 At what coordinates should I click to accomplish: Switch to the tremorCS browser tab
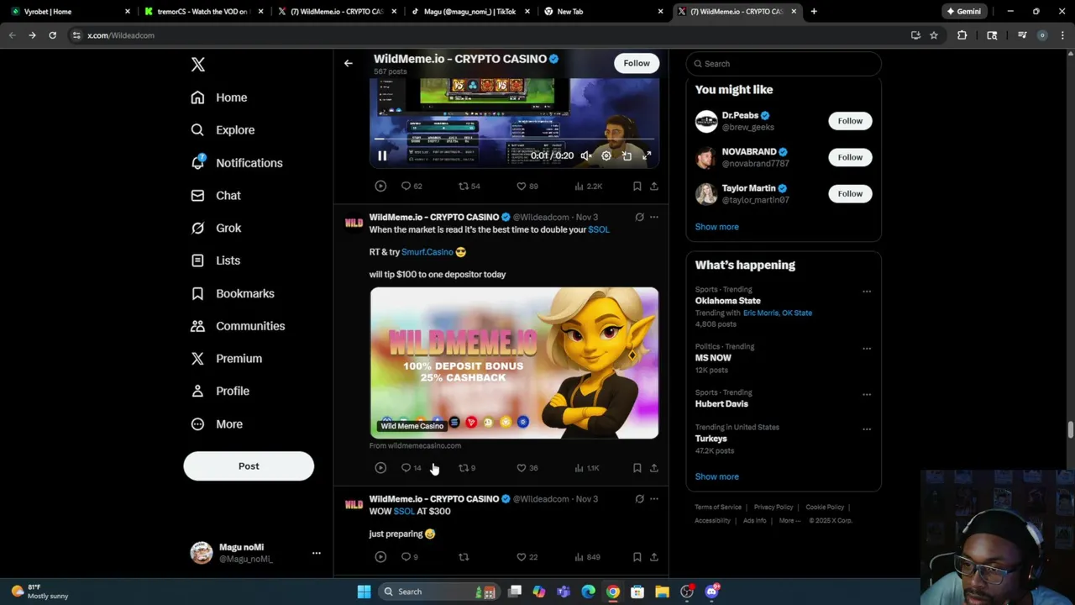(x=202, y=12)
